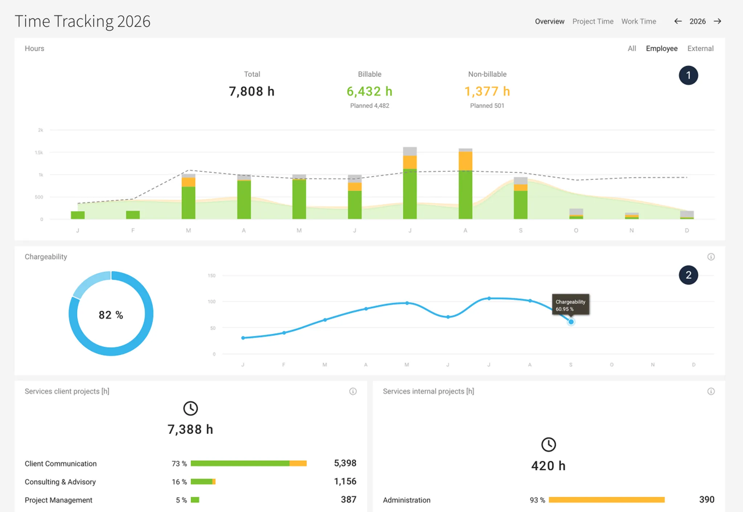Click the January chargeability data point
This screenshot has width=743, height=512.
click(243, 338)
